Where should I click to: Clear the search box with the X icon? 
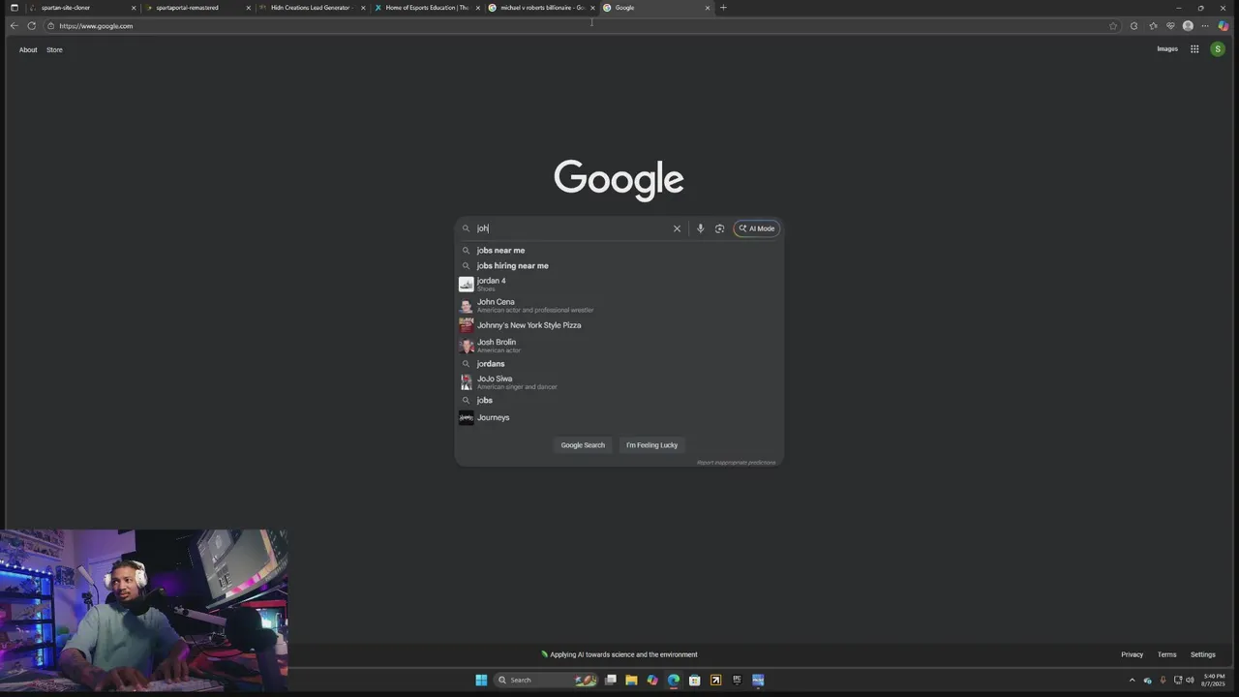(677, 228)
